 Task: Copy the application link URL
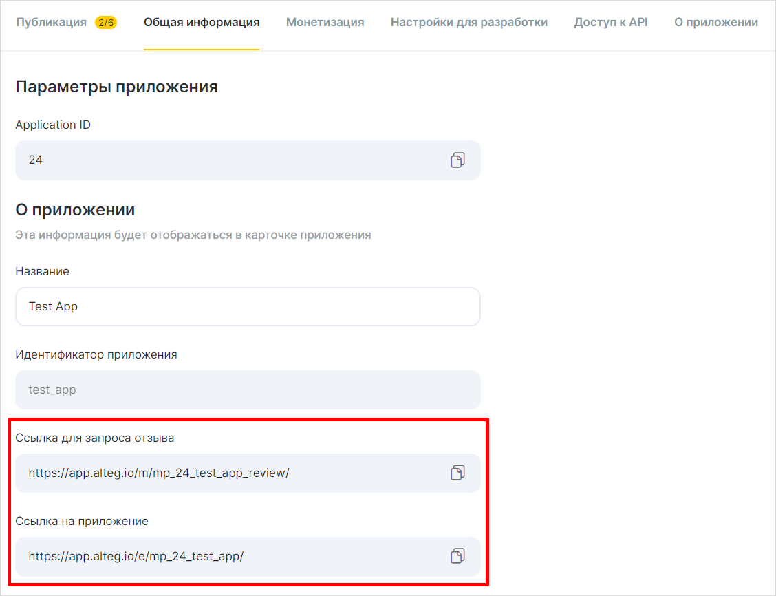coord(457,556)
